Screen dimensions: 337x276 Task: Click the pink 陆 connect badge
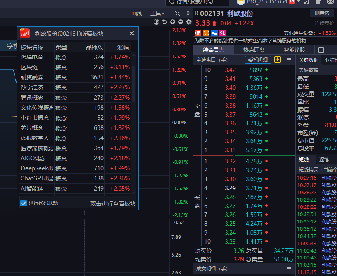pos(222,33)
